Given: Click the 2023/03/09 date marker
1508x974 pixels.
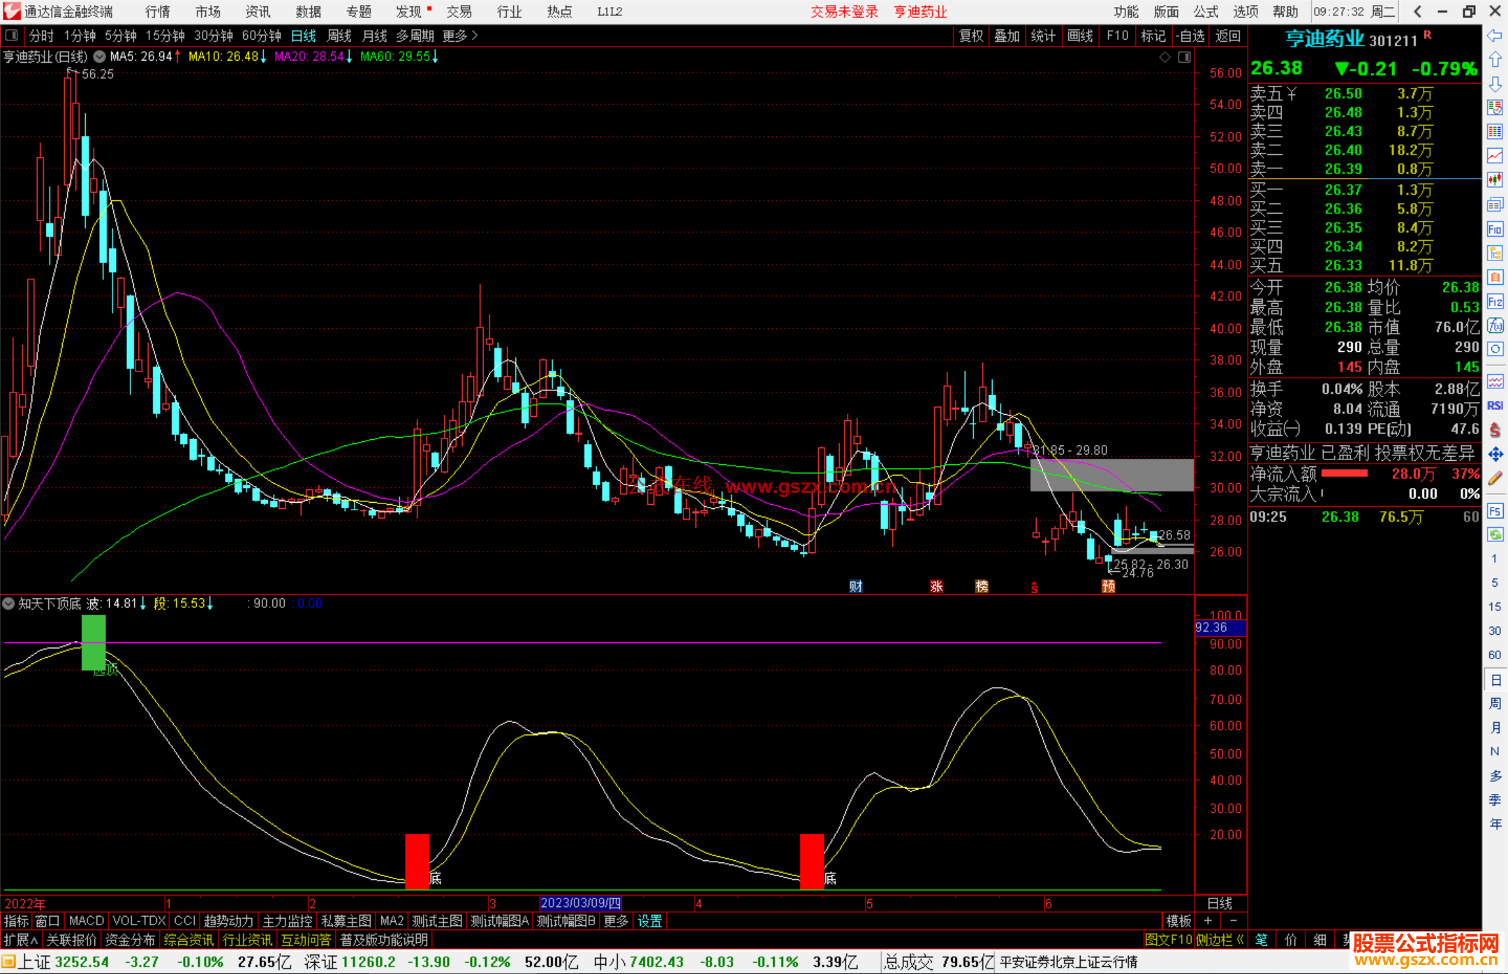Looking at the screenshot, I should 580,903.
